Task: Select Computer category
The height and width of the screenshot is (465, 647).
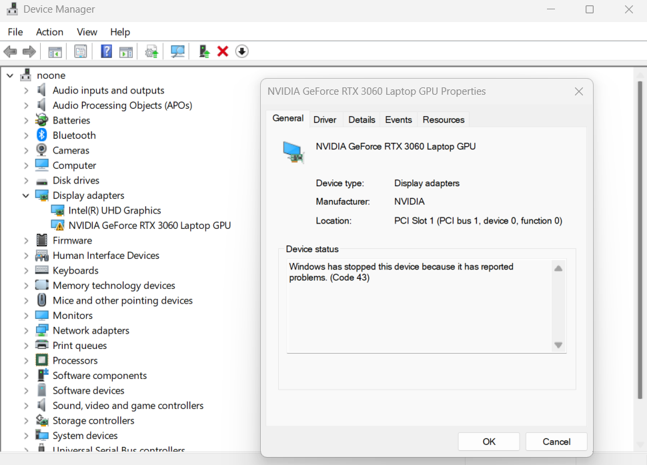Action: (x=74, y=165)
